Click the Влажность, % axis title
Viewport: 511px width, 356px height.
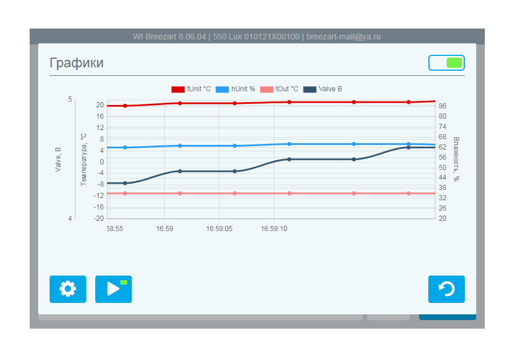[456, 159]
